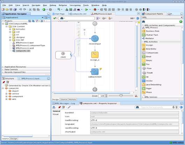The height and width of the screenshot is (145, 185).
Task: Switch to the composite.xml editor tab
Action: (78, 14)
